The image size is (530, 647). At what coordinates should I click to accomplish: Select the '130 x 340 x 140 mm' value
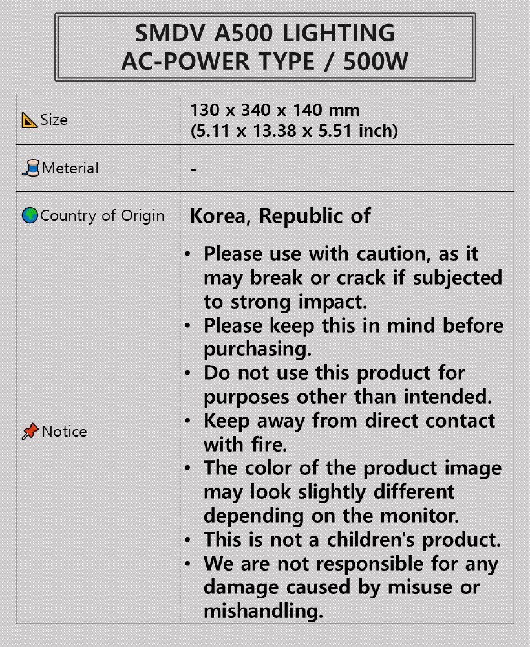[x=275, y=110]
